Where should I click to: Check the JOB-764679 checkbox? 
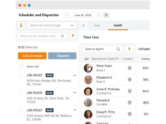21,93
